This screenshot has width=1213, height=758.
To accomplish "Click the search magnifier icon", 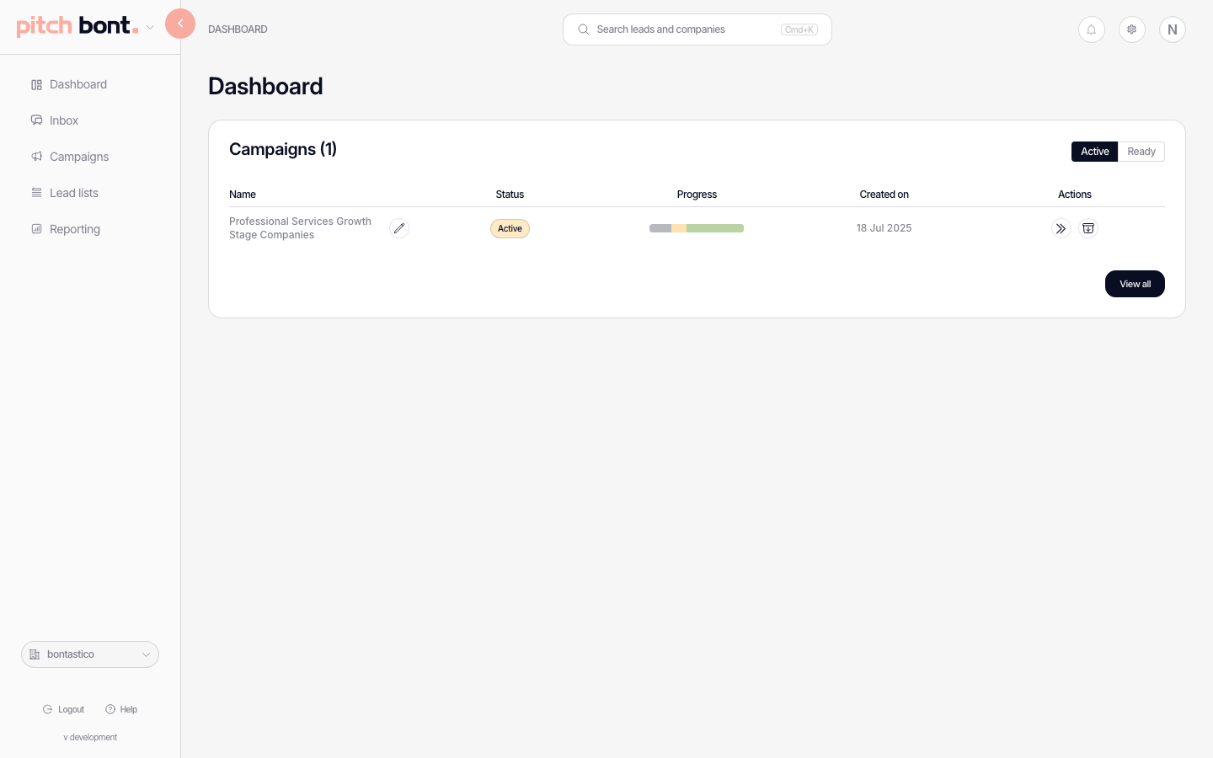I will (x=583, y=29).
